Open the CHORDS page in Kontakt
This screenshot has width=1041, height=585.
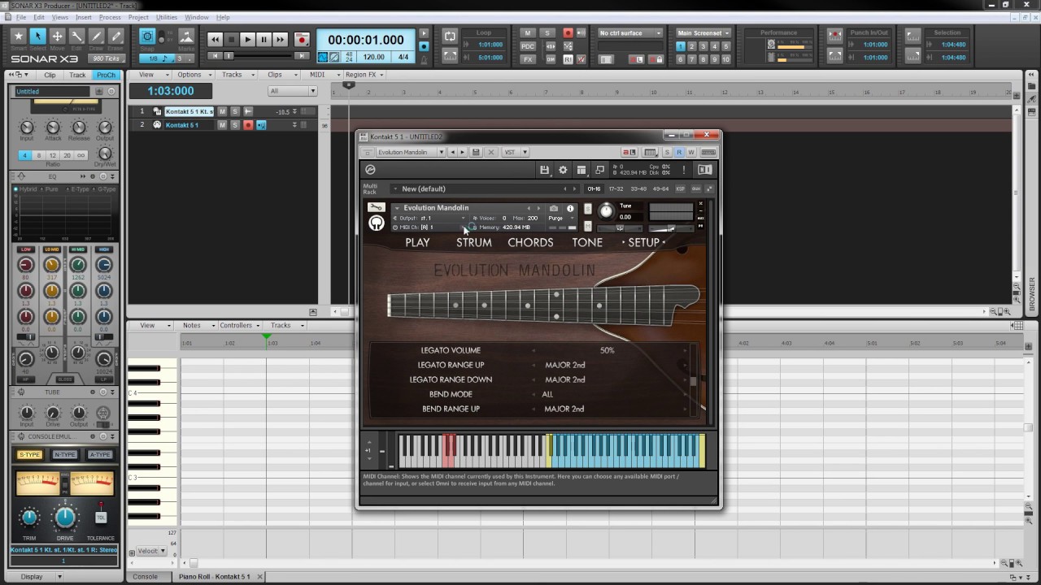coord(530,242)
